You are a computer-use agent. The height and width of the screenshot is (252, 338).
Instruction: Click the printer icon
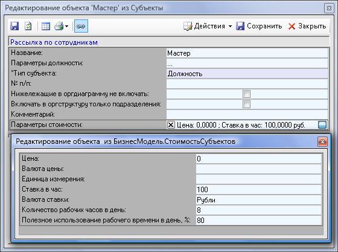pyautogui.click(x=59, y=27)
